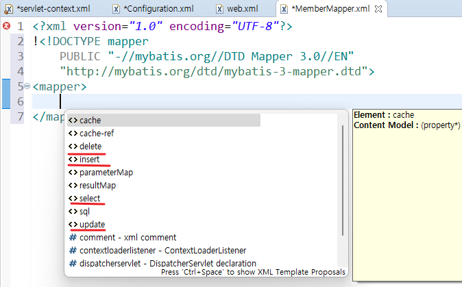Click the encoding UTF-8 attribute value

(255, 26)
